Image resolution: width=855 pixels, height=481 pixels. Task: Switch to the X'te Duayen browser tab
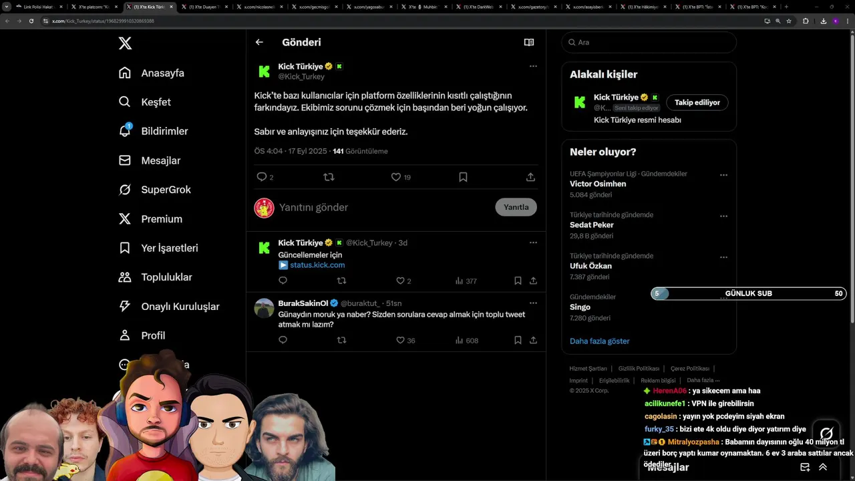[x=204, y=7]
